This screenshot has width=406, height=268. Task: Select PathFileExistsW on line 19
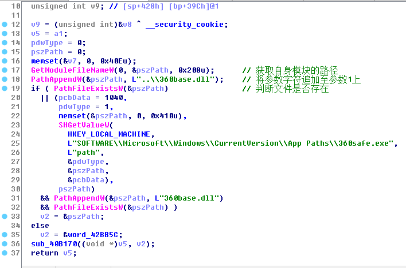click(x=88, y=89)
